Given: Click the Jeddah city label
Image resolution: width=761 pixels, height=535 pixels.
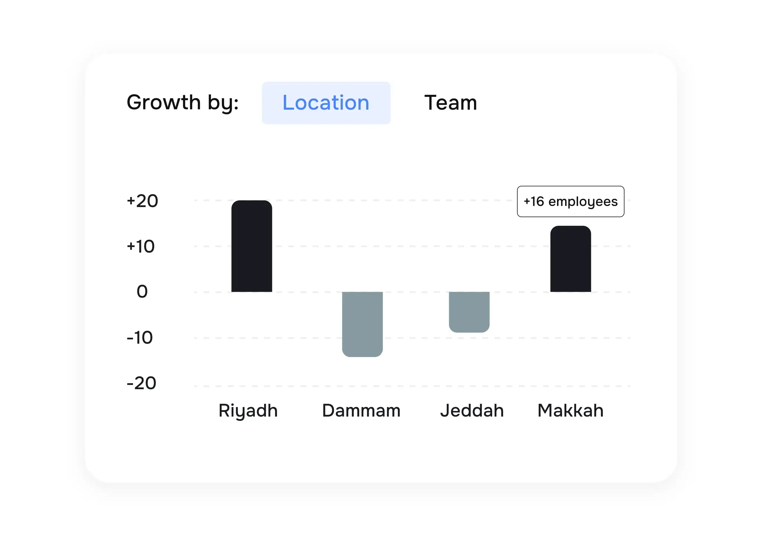Looking at the screenshot, I should pos(472,410).
